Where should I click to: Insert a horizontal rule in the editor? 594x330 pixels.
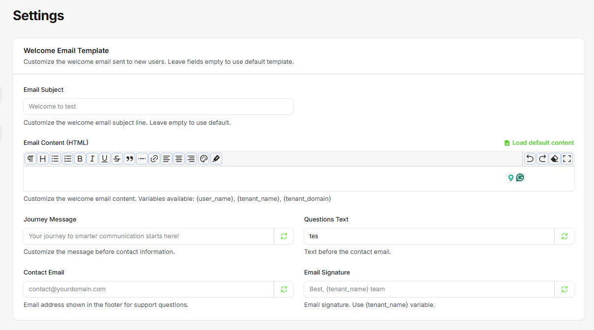(x=141, y=158)
